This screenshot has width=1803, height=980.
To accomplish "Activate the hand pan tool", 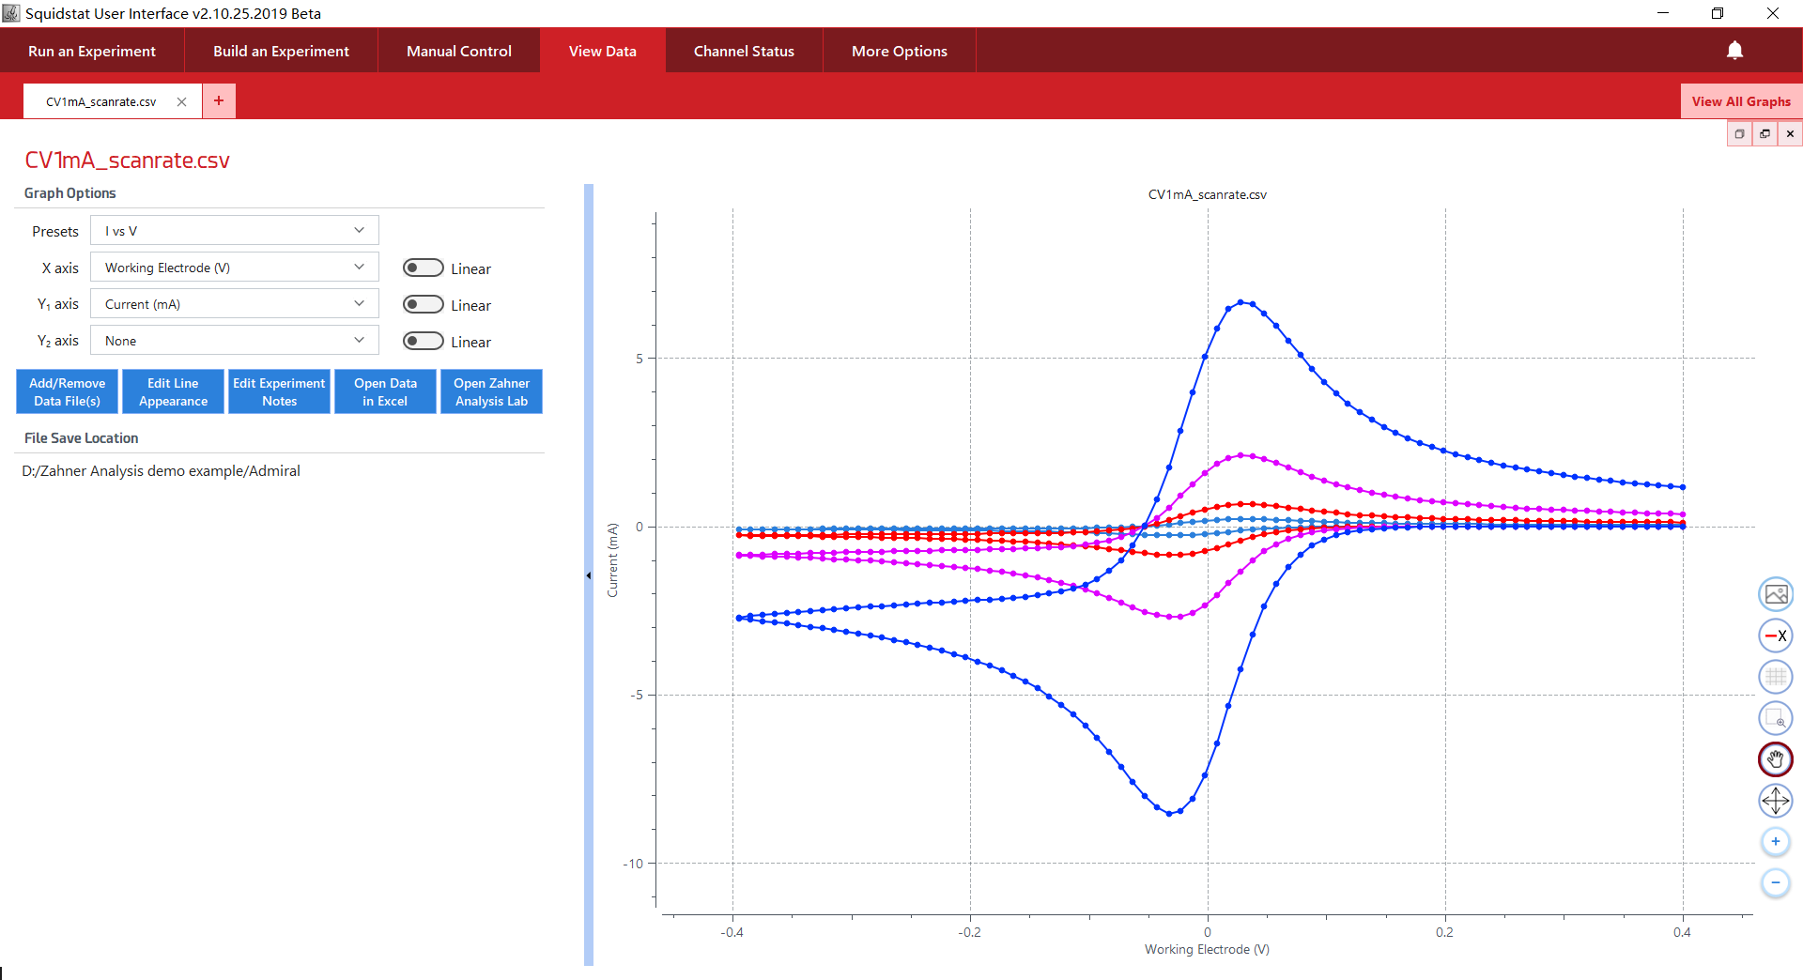I will click(1775, 759).
